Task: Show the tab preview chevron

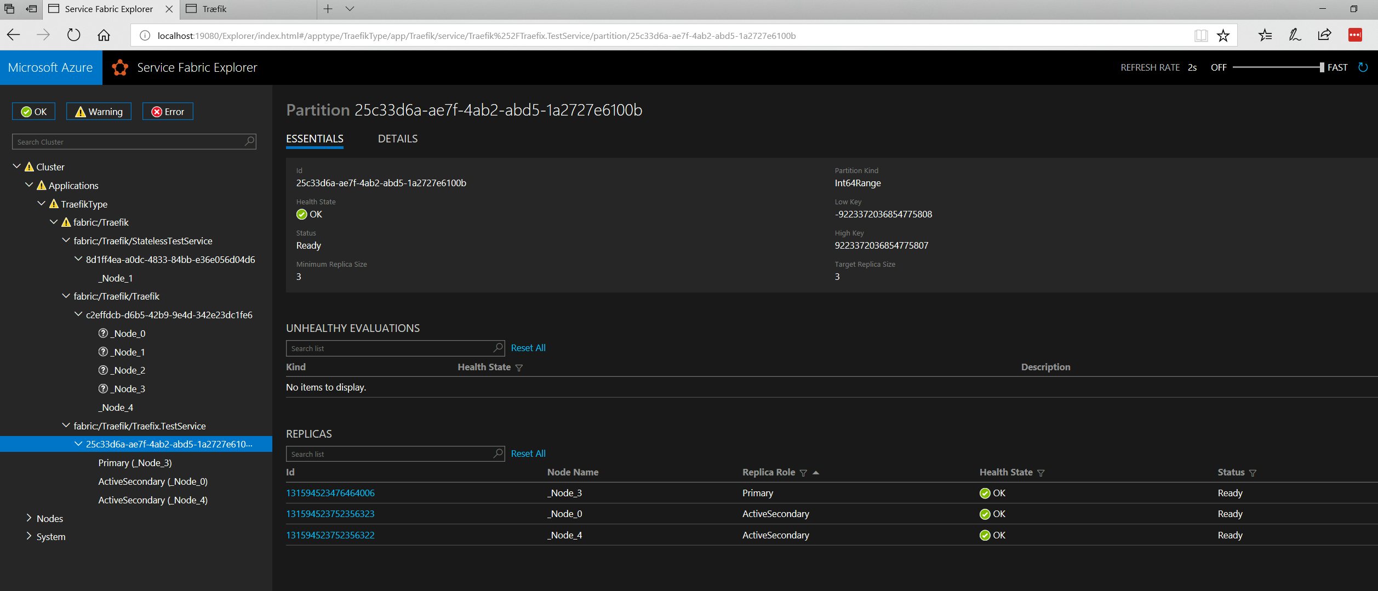Action: pyautogui.click(x=350, y=9)
